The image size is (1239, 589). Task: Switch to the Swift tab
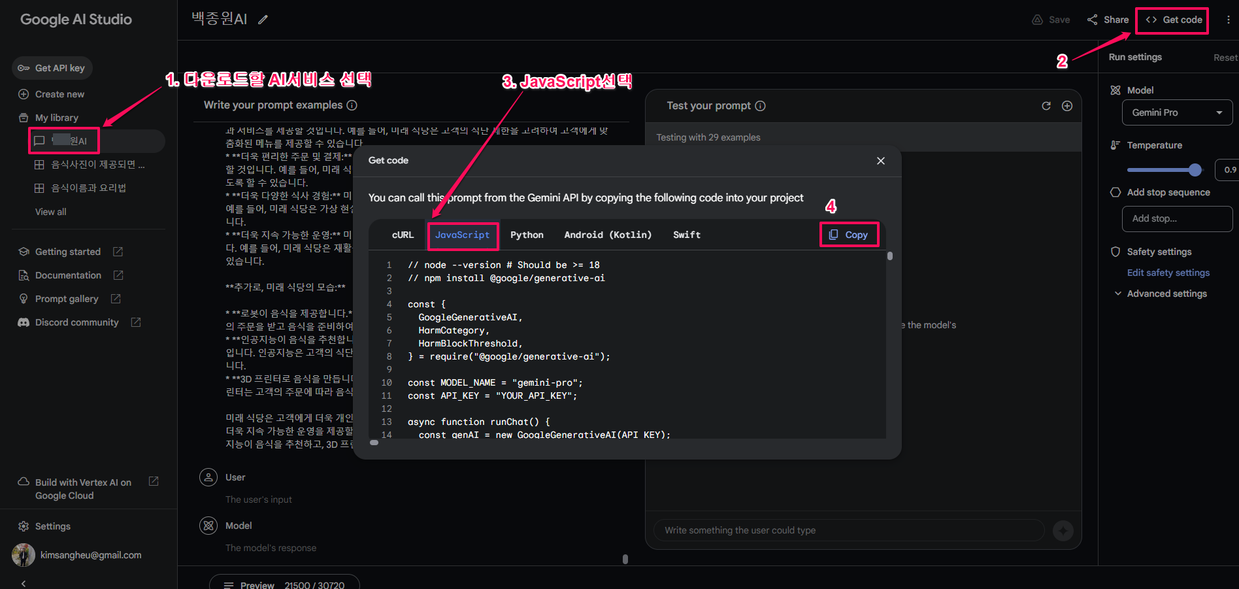(x=687, y=235)
